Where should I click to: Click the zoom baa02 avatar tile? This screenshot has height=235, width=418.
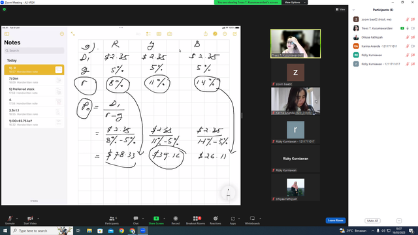click(295, 72)
